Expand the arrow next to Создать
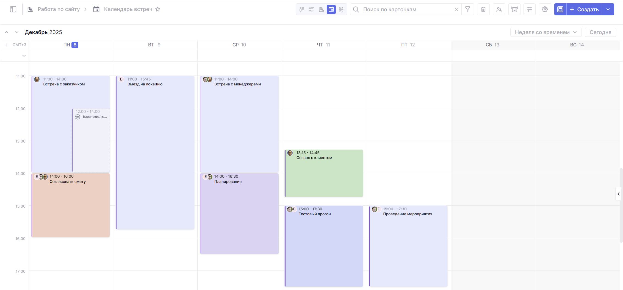The image size is (623, 290). pos(608,9)
